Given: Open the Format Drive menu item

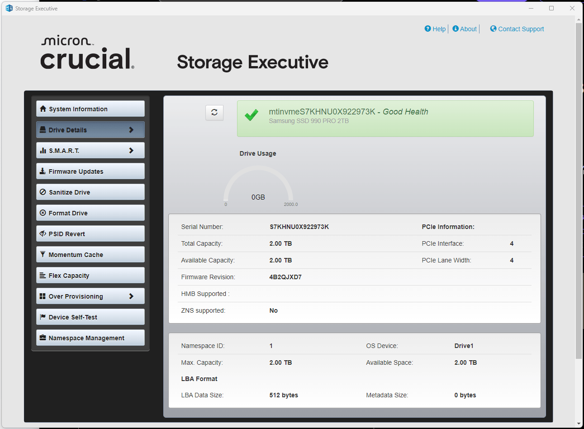Looking at the screenshot, I should [90, 213].
